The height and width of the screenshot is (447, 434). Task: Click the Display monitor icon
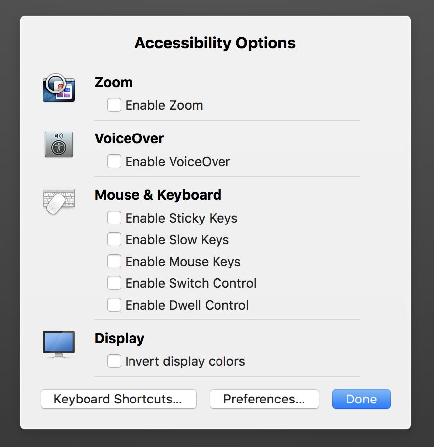(x=58, y=344)
